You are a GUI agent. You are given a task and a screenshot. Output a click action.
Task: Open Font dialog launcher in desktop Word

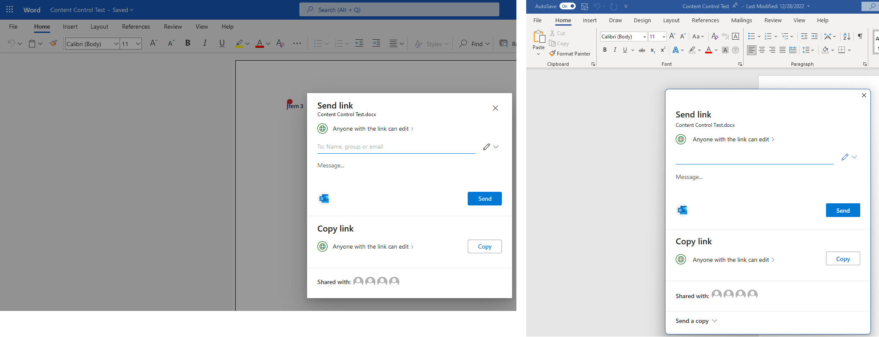740,64
